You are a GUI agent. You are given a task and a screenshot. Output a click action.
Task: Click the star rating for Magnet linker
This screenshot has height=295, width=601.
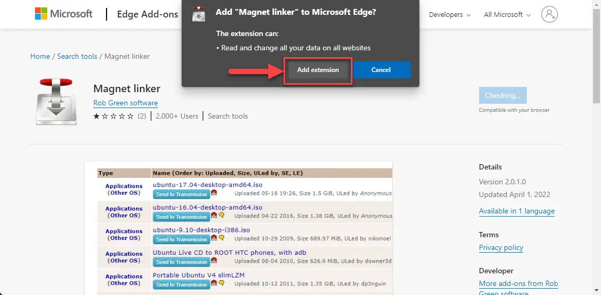pos(113,116)
